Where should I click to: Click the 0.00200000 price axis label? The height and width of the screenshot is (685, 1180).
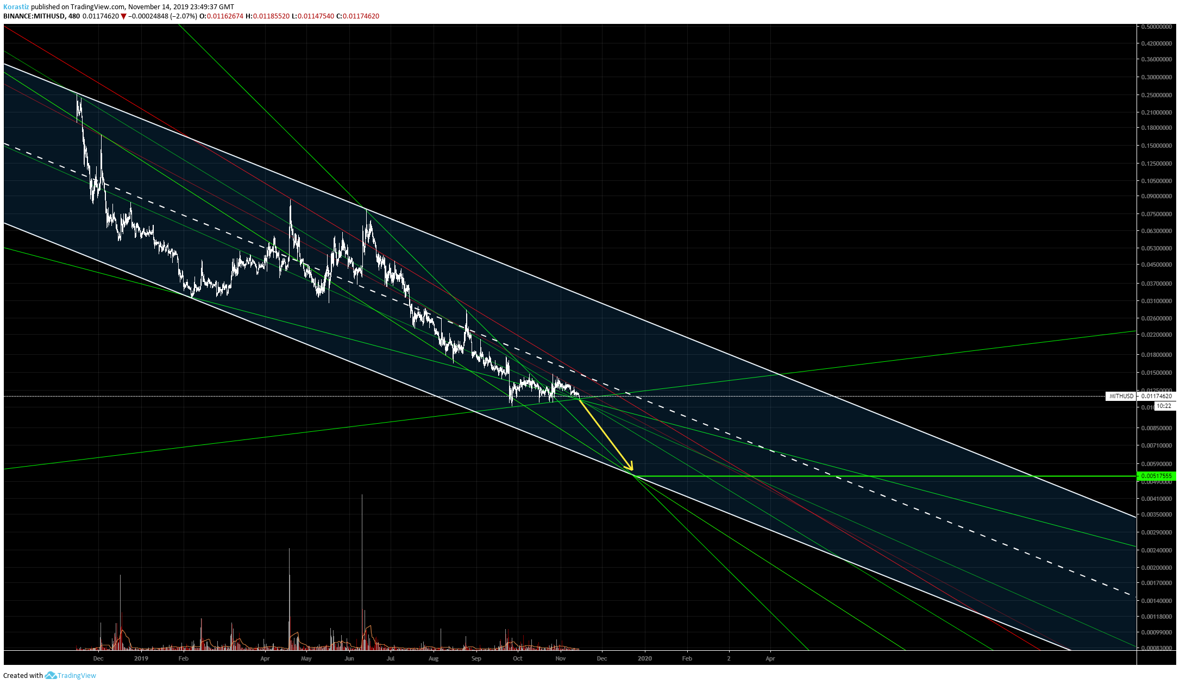tap(1157, 568)
